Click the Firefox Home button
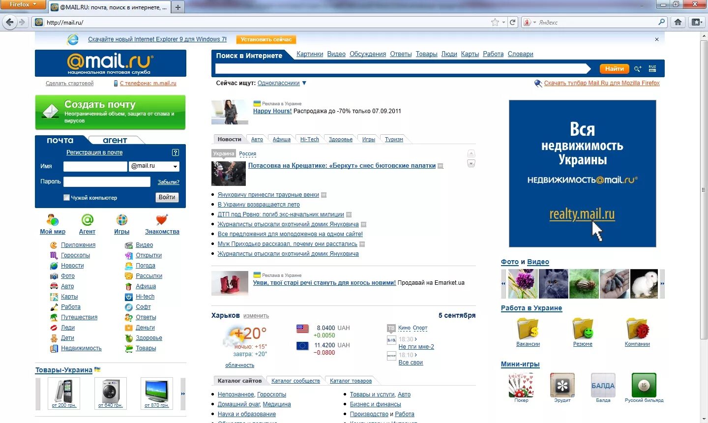The height and width of the screenshot is (423, 708). pos(678,22)
